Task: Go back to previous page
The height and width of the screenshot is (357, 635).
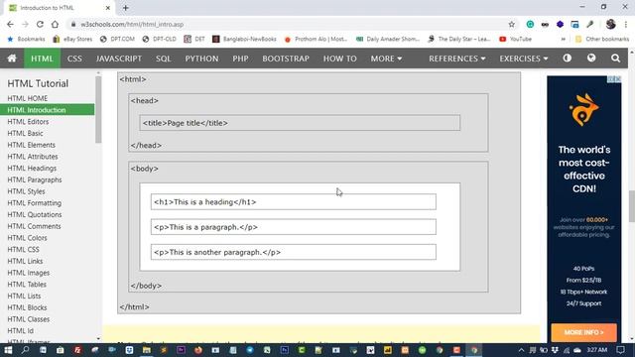Action: (x=10, y=24)
